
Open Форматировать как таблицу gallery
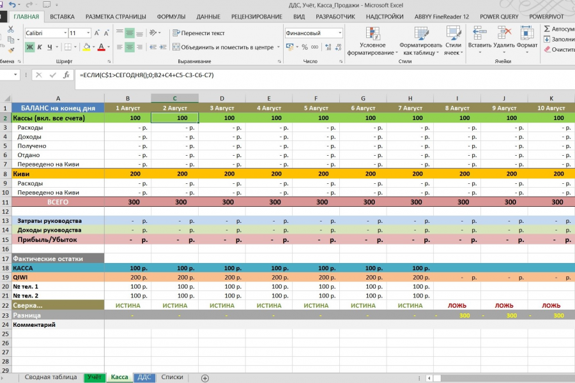pyautogui.click(x=420, y=41)
